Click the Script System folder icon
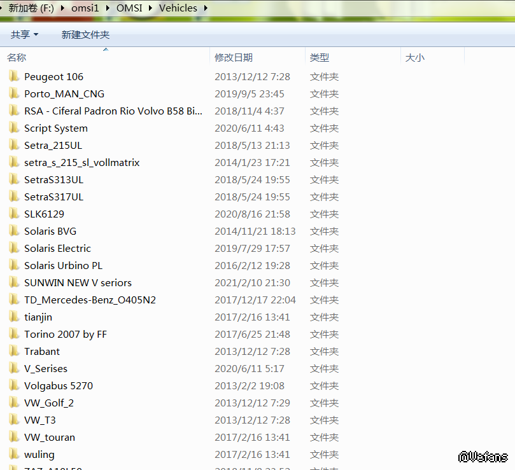 (x=14, y=128)
